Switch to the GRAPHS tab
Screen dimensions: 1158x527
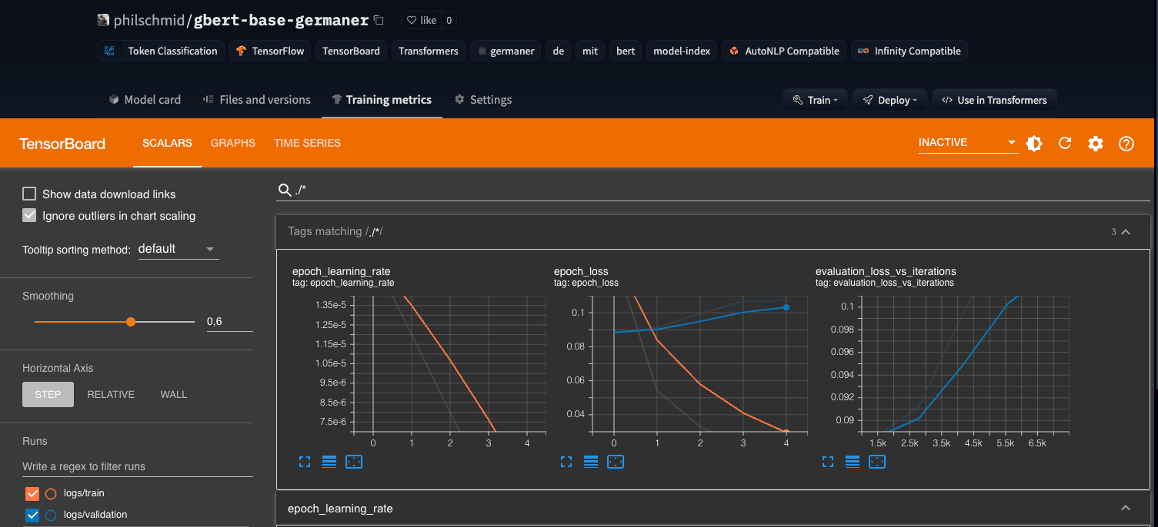pyautogui.click(x=233, y=143)
